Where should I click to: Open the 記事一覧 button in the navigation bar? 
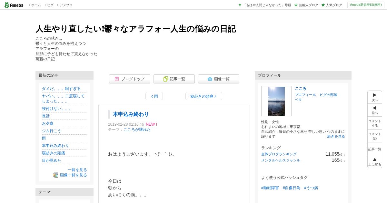[174, 79]
